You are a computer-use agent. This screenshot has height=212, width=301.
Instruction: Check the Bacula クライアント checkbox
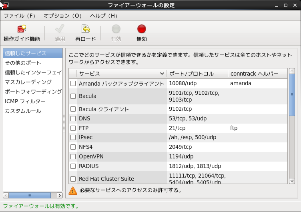(73, 109)
